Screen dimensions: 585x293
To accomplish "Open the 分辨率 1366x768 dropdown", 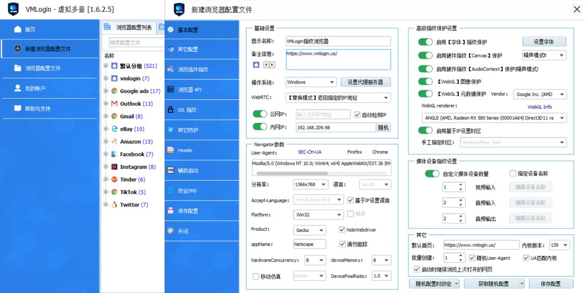I will click(x=310, y=184).
